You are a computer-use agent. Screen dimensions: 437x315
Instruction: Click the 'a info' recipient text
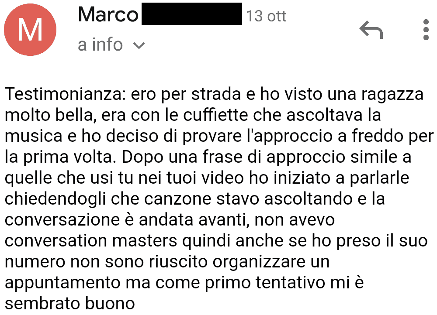pos(101,45)
